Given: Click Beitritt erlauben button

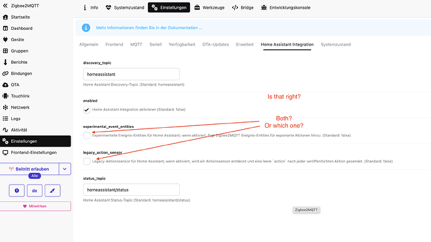Looking at the screenshot, I should [x=29, y=169].
